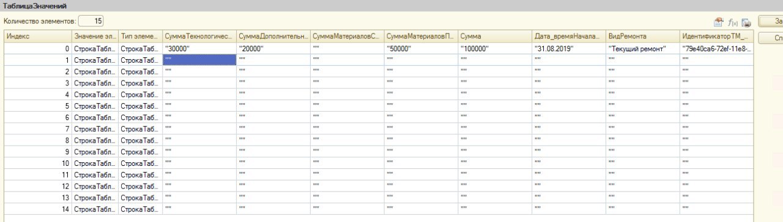Select "Значение эл..." cell in row 0
This screenshot has height=222, width=783.
(x=95, y=48)
